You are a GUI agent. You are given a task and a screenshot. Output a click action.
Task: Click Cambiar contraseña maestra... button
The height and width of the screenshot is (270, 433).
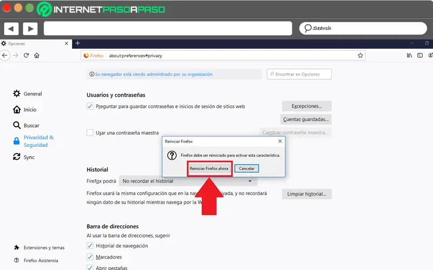pos(296,132)
